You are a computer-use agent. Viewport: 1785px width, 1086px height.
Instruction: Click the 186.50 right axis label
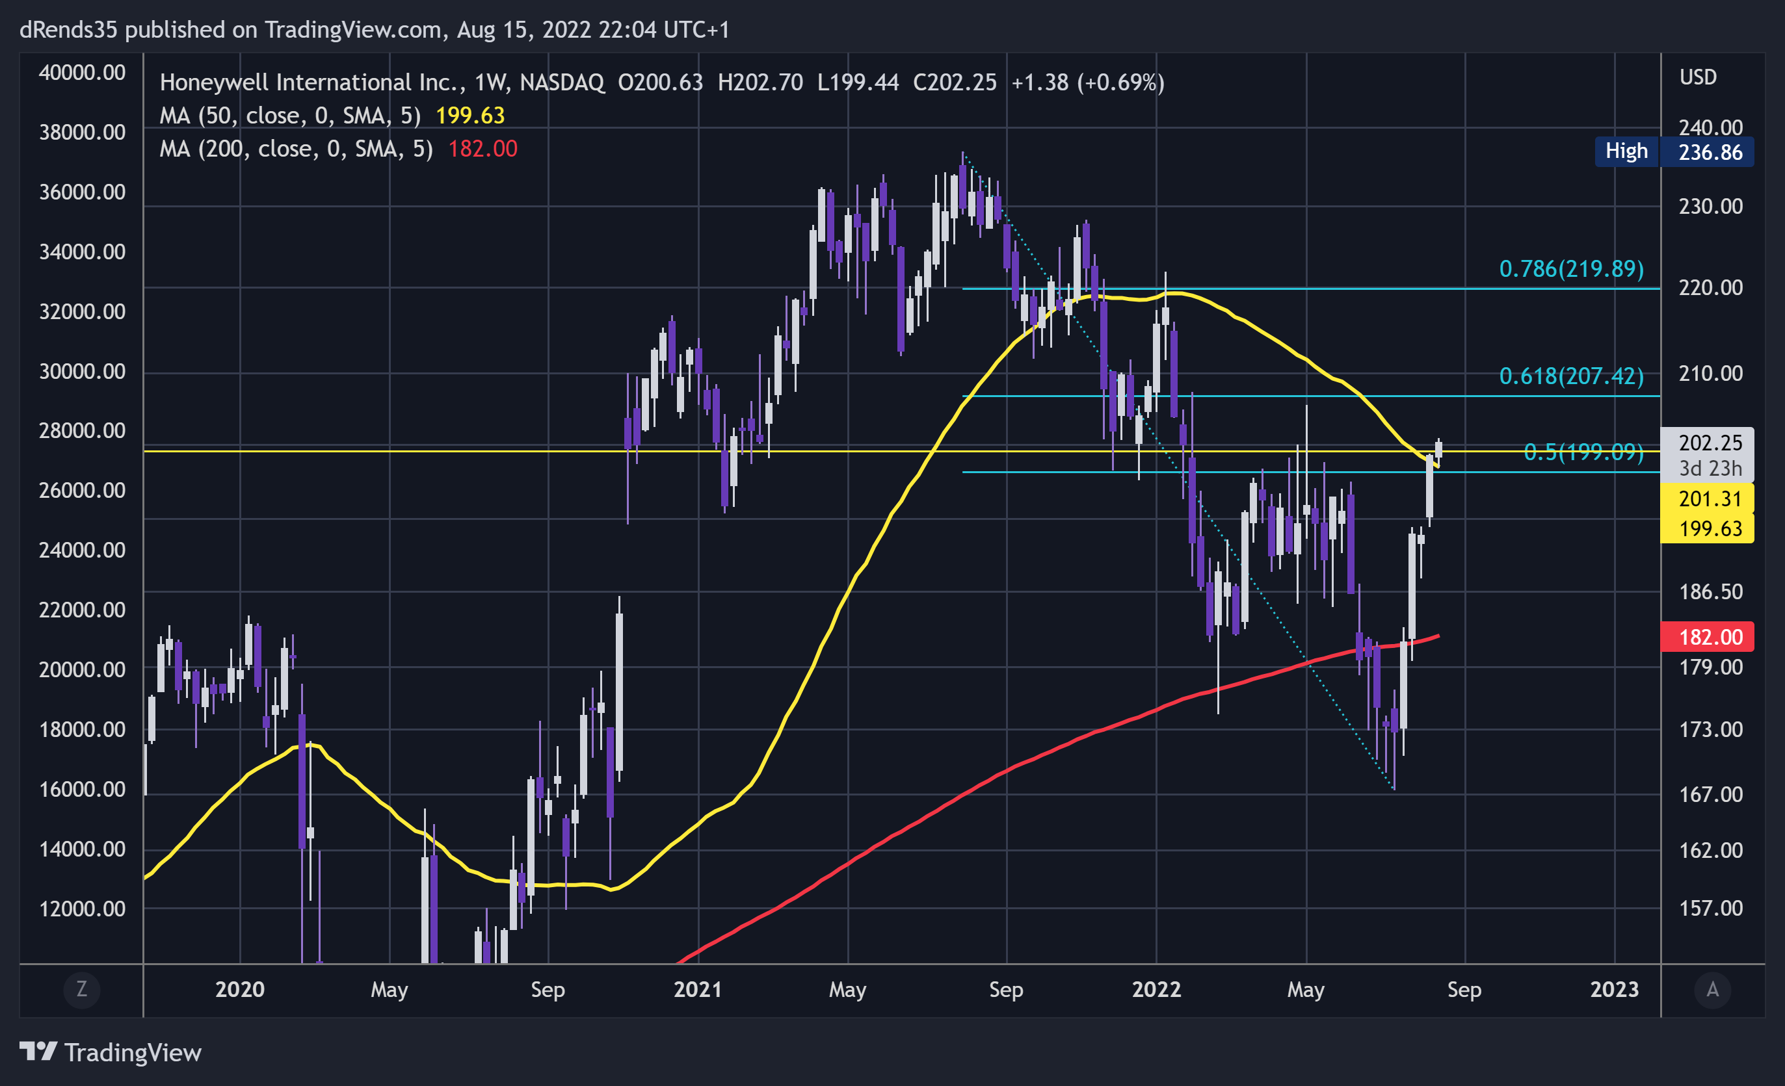1710,591
